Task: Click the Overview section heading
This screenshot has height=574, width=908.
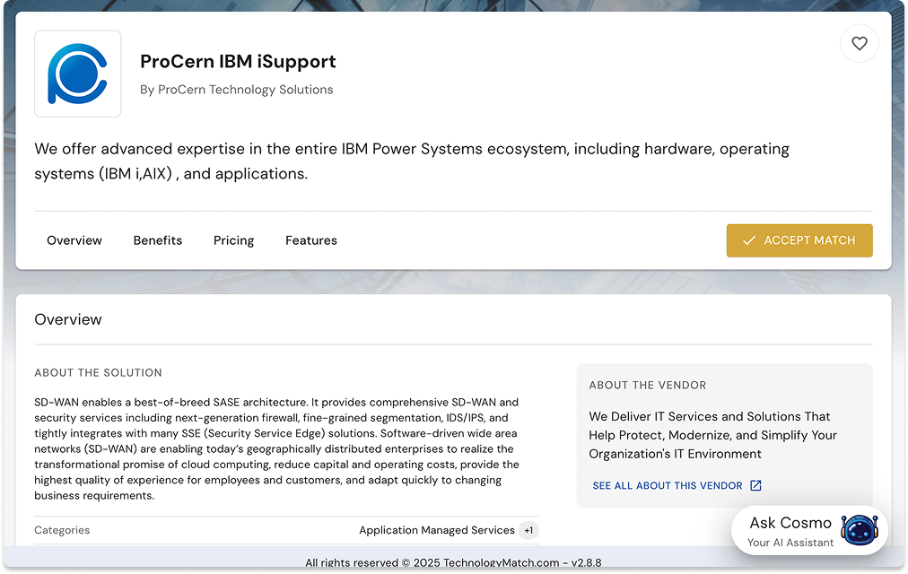Action: 68,319
